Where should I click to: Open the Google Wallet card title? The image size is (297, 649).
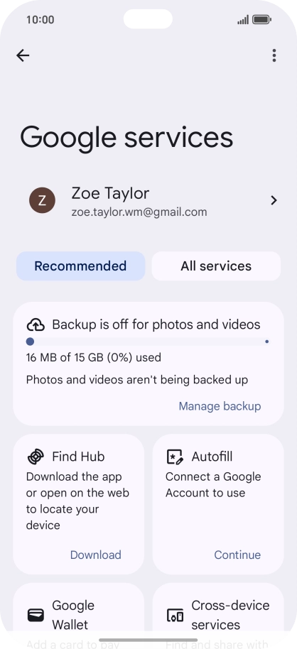click(73, 615)
